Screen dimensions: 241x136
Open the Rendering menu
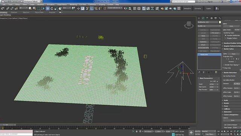coord(73,5)
